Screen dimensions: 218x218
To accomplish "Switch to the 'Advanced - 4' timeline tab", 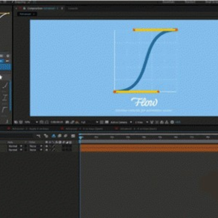I will click(x=139, y=128).
